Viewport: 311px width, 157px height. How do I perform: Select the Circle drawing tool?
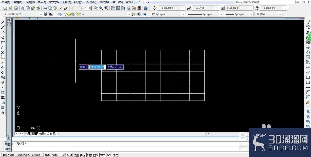tap(3, 53)
